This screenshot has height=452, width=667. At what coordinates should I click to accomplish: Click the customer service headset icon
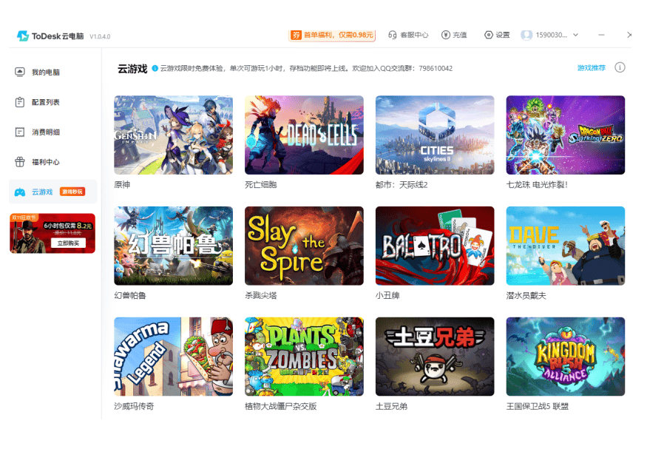[x=392, y=35]
